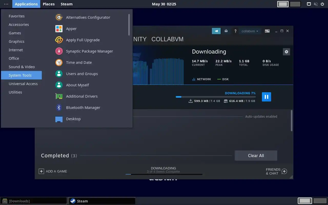328x205 pixels.
Task: Select first workspace in bottom panel
Action: point(305,201)
